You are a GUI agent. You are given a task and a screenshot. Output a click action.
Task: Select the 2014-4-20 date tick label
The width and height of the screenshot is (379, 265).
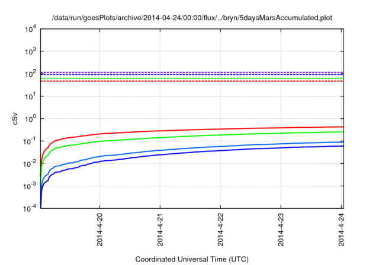(99, 230)
